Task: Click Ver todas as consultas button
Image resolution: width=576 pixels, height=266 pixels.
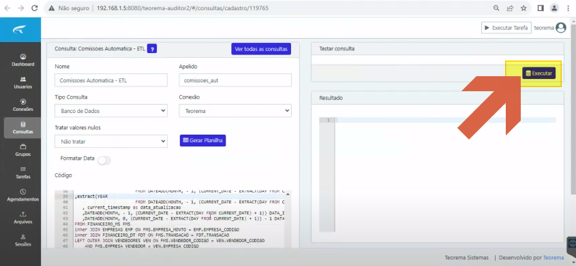Action: [261, 49]
